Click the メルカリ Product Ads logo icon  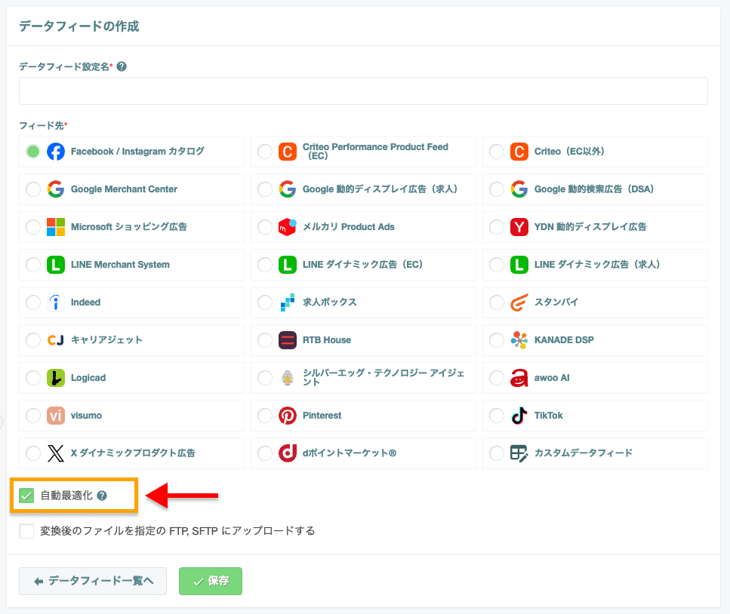pos(288,227)
